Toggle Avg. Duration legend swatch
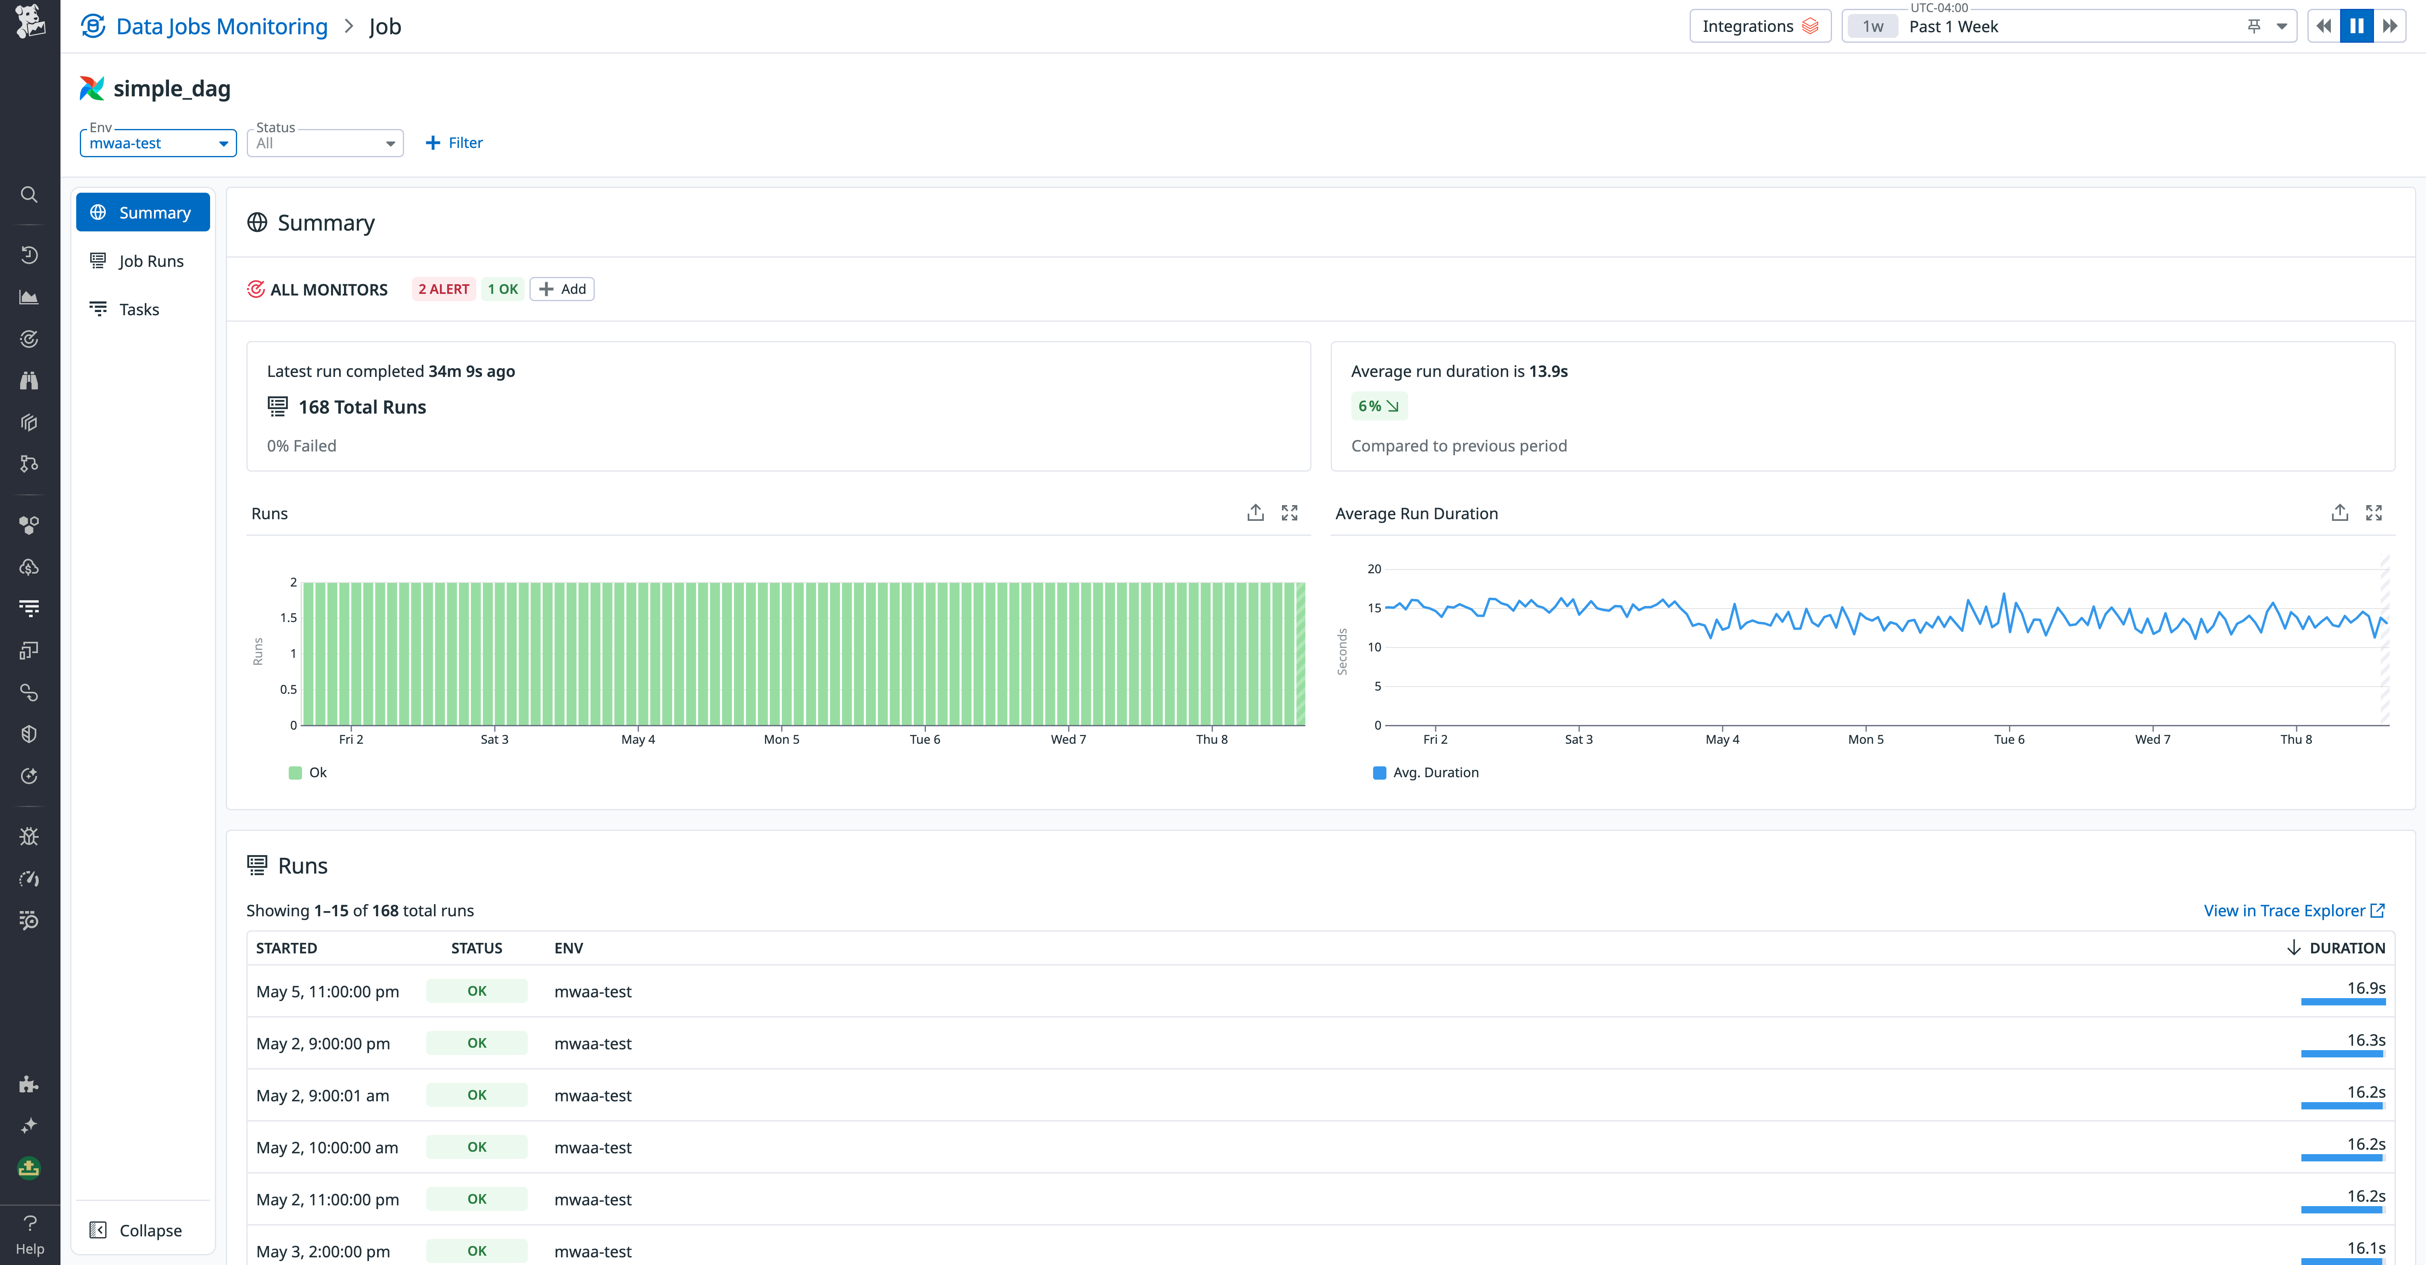This screenshot has width=2426, height=1265. click(1380, 773)
